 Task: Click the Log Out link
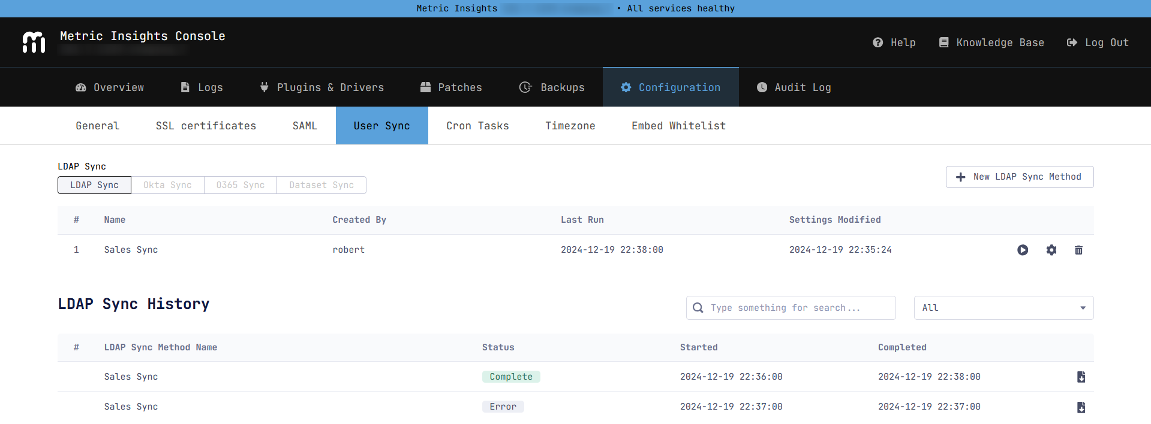(1098, 43)
